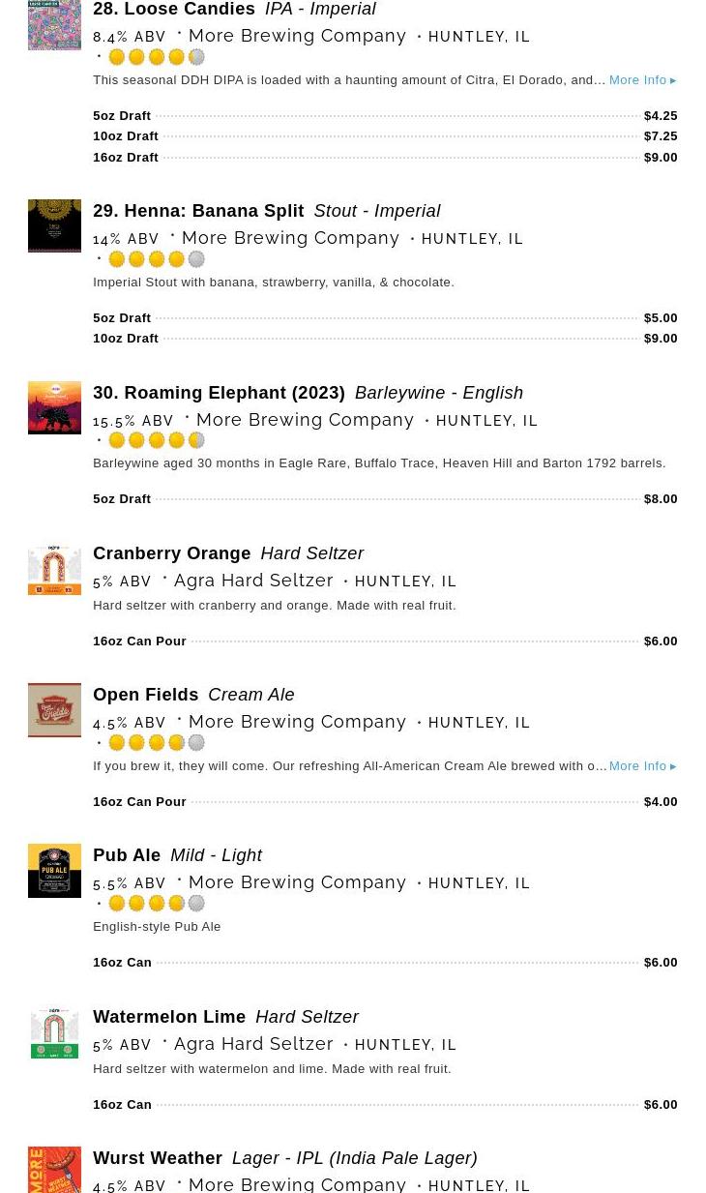Click the Cranberry Orange seltzer can icon
The image size is (706, 1193).
54,569
